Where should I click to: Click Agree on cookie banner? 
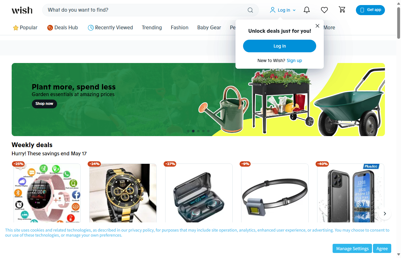tap(382, 249)
